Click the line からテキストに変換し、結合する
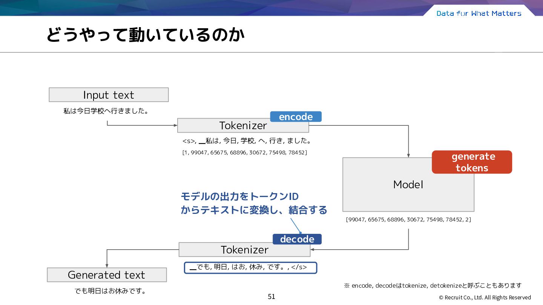Image resolution: width=543 pixels, height=305 pixels. pyautogui.click(x=254, y=210)
